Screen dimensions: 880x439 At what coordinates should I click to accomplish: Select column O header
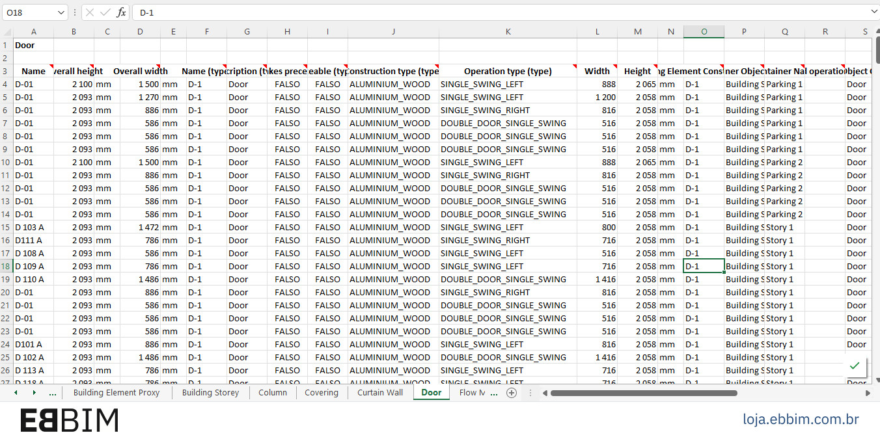(x=704, y=32)
